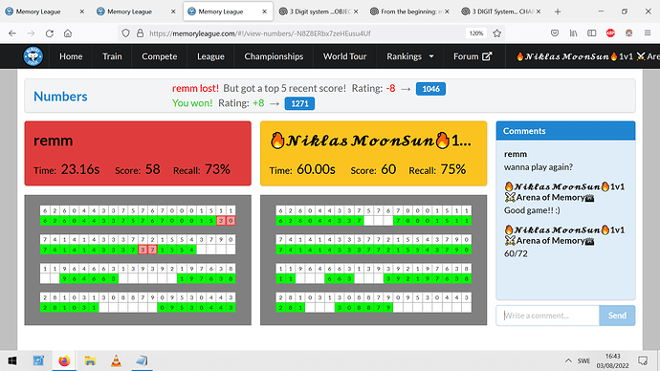Open the Windows notification center icon

[643, 360]
